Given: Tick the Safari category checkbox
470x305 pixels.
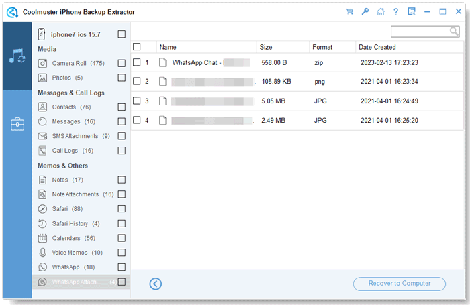Looking at the screenshot, I should pyautogui.click(x=122, y=208).
